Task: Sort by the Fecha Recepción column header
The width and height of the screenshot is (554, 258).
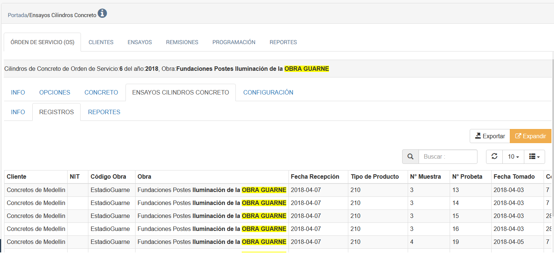Action: point(315,177)
